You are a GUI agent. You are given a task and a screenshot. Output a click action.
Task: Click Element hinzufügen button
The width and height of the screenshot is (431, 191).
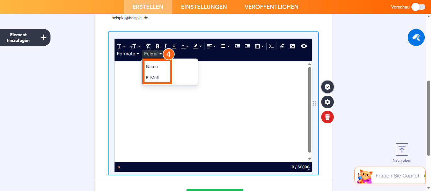pyautogui.click(x=25, y=37)
